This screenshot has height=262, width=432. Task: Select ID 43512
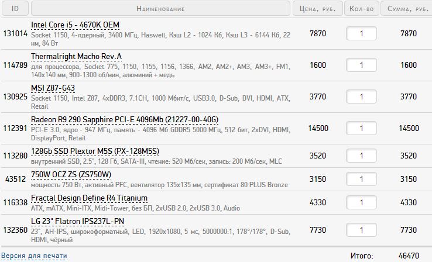15,179
